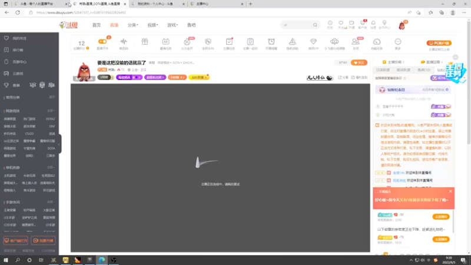Click the 我要开播 button
This screenshot has width=471, height=265.
43,241
